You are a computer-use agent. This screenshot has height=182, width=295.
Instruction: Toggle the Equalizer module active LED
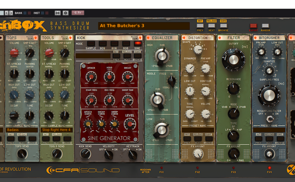click(148, 38)
